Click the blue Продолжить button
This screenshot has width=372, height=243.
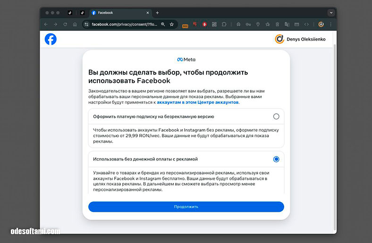(x=186, y=207)
